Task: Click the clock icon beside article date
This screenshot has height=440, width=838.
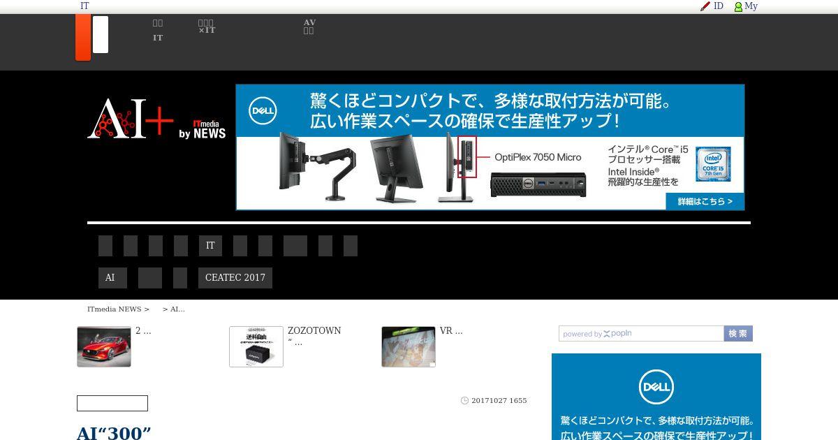Action: (x=465, y=401)
